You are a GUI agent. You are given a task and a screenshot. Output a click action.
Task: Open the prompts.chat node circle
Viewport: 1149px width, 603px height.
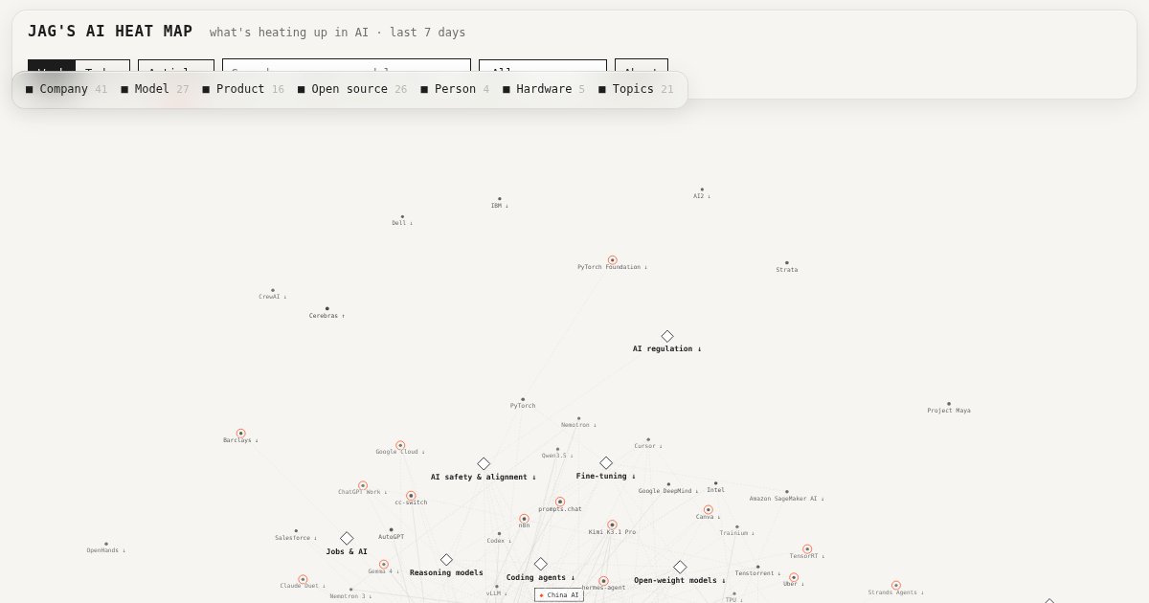(560, 502)
